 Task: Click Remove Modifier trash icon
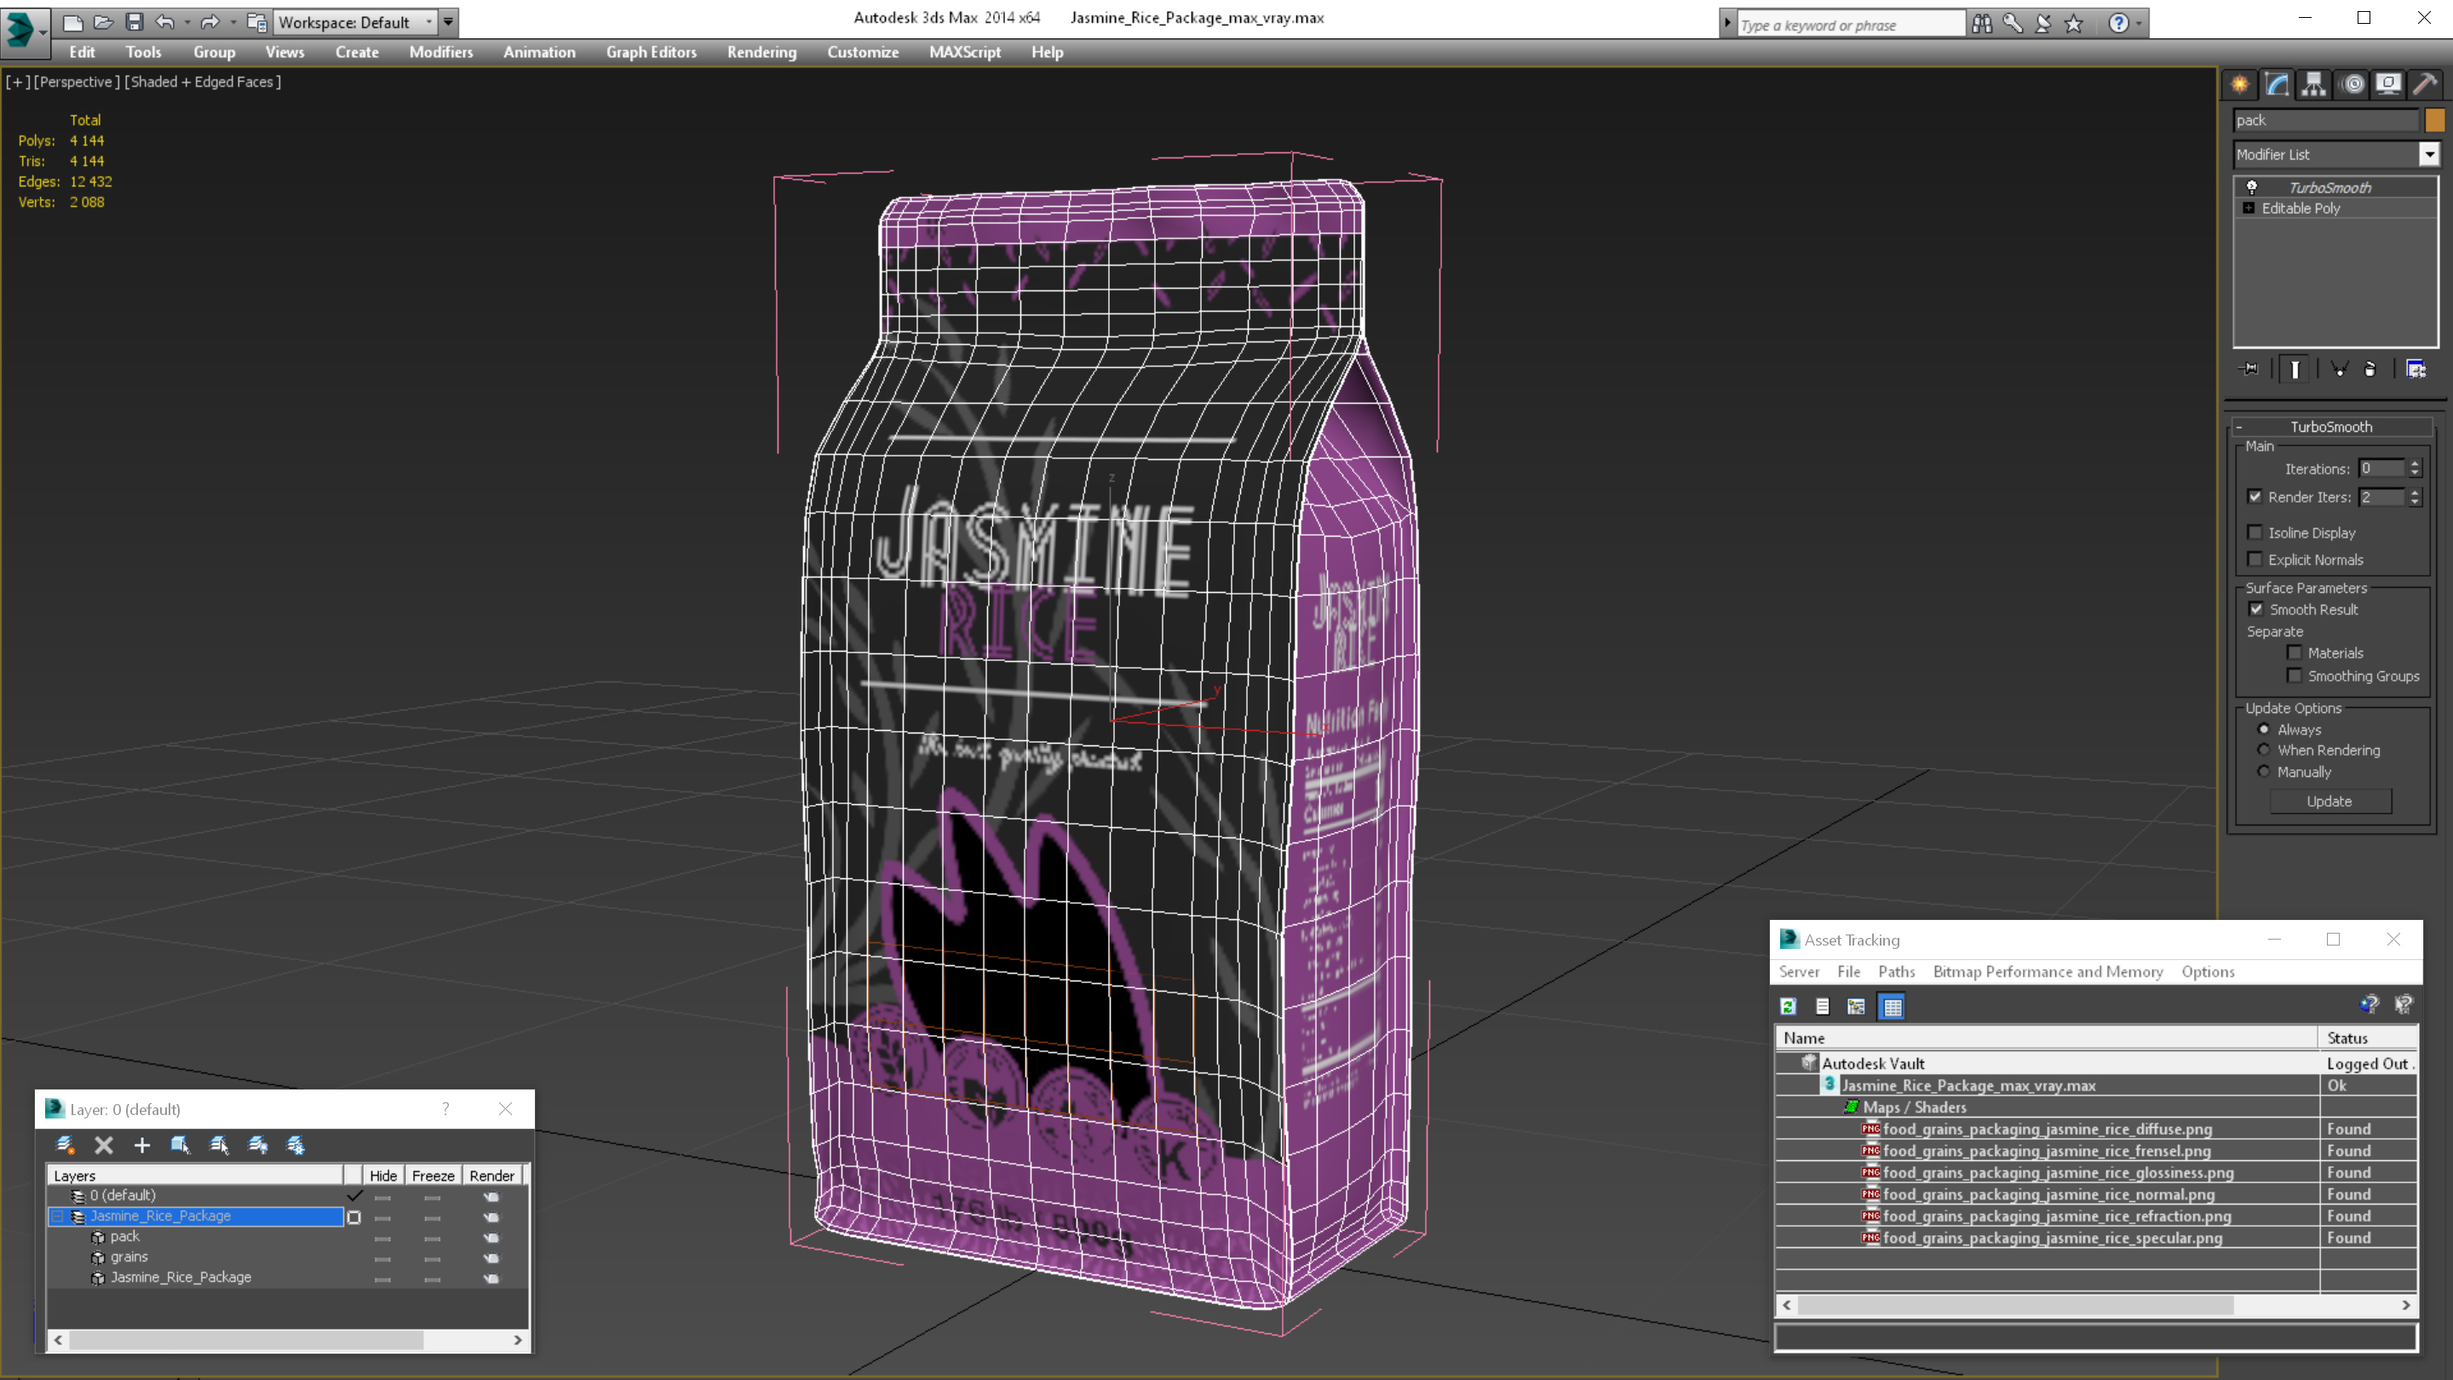pyautogui.click(x=2371, y=369)
